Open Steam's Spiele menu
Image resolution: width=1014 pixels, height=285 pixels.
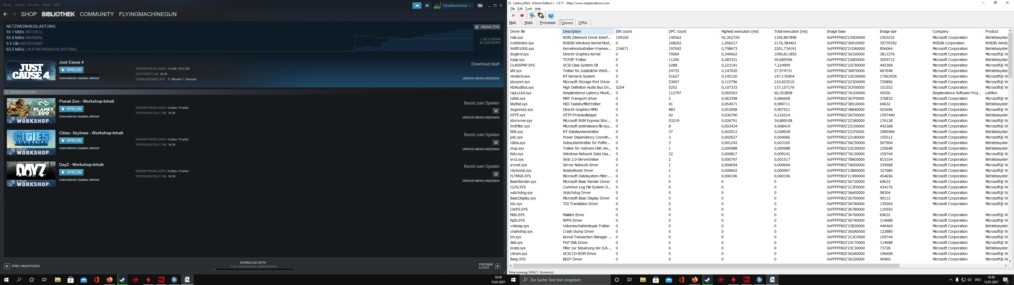point(46,5)
